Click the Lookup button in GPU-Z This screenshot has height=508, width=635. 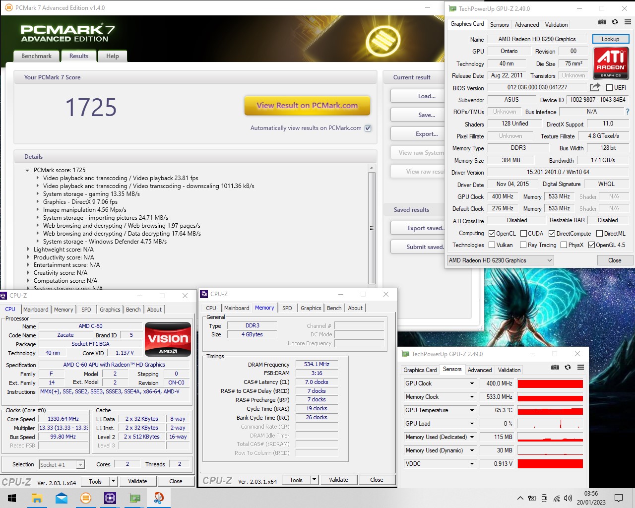click(x=610, y=39)
